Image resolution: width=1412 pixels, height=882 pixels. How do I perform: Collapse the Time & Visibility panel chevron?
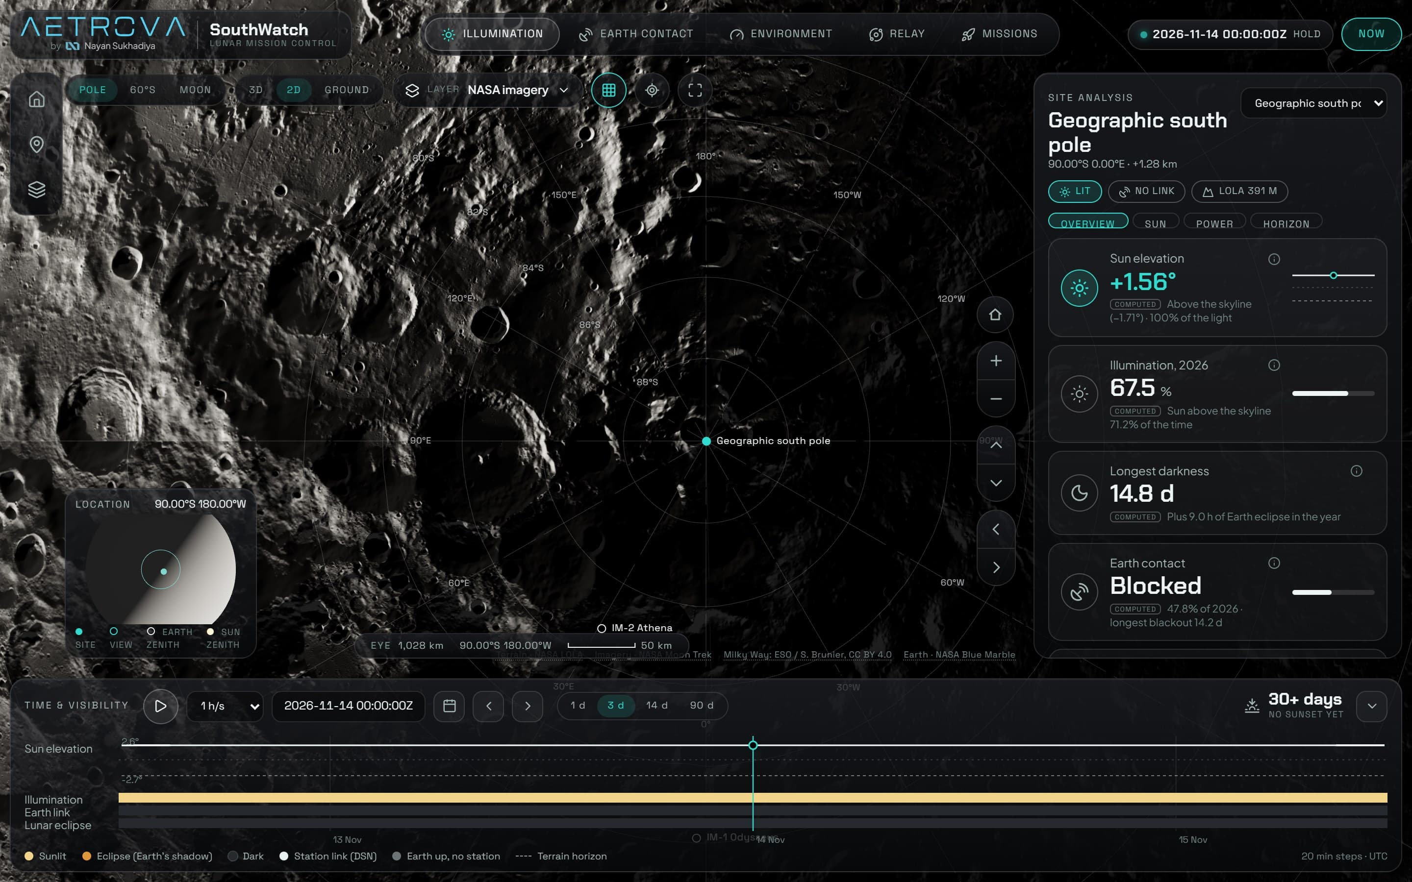[x=1371, y=706]
